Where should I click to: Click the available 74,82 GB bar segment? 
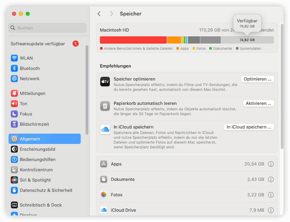(247, 40)
